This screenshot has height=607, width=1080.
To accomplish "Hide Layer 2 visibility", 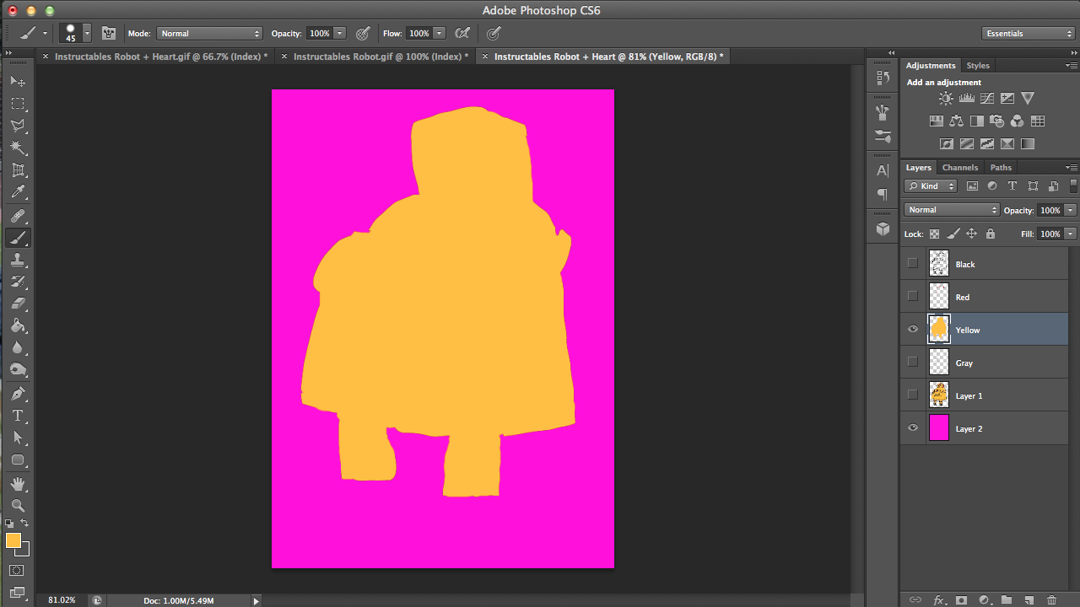I will (912, 428).
